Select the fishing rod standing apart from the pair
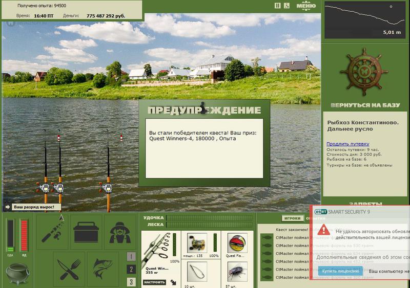This screenshot has width=410, height=288. (108, 171)
